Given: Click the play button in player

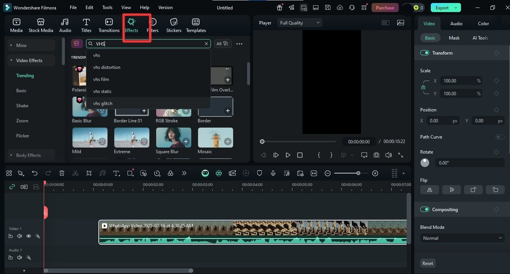Looking at the screenshot, I should (288, 155).
